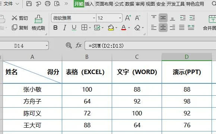Click the cell style icon
The width and height of the screenshot is (216, 134).
click(97, 28)
